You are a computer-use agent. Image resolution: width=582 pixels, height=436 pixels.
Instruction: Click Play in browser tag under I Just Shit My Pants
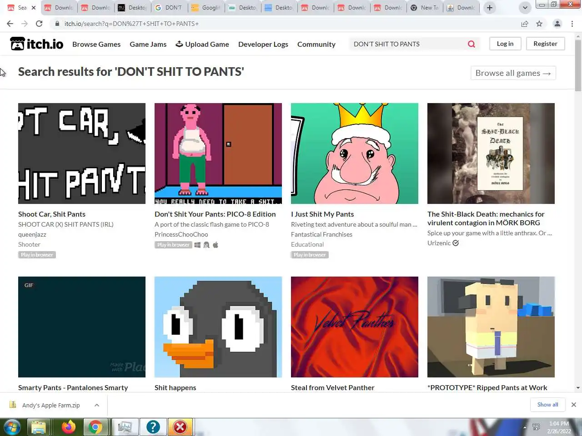coord(310,255)
